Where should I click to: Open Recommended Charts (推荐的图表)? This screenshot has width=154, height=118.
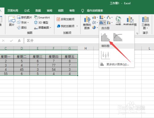(x=87, y=23)
